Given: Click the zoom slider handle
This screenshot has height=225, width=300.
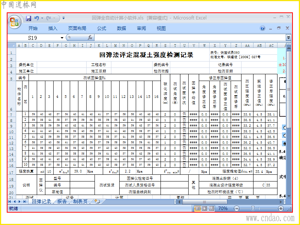Looking at the screenshot, I should pyautogui.click(x=253, y=208).
